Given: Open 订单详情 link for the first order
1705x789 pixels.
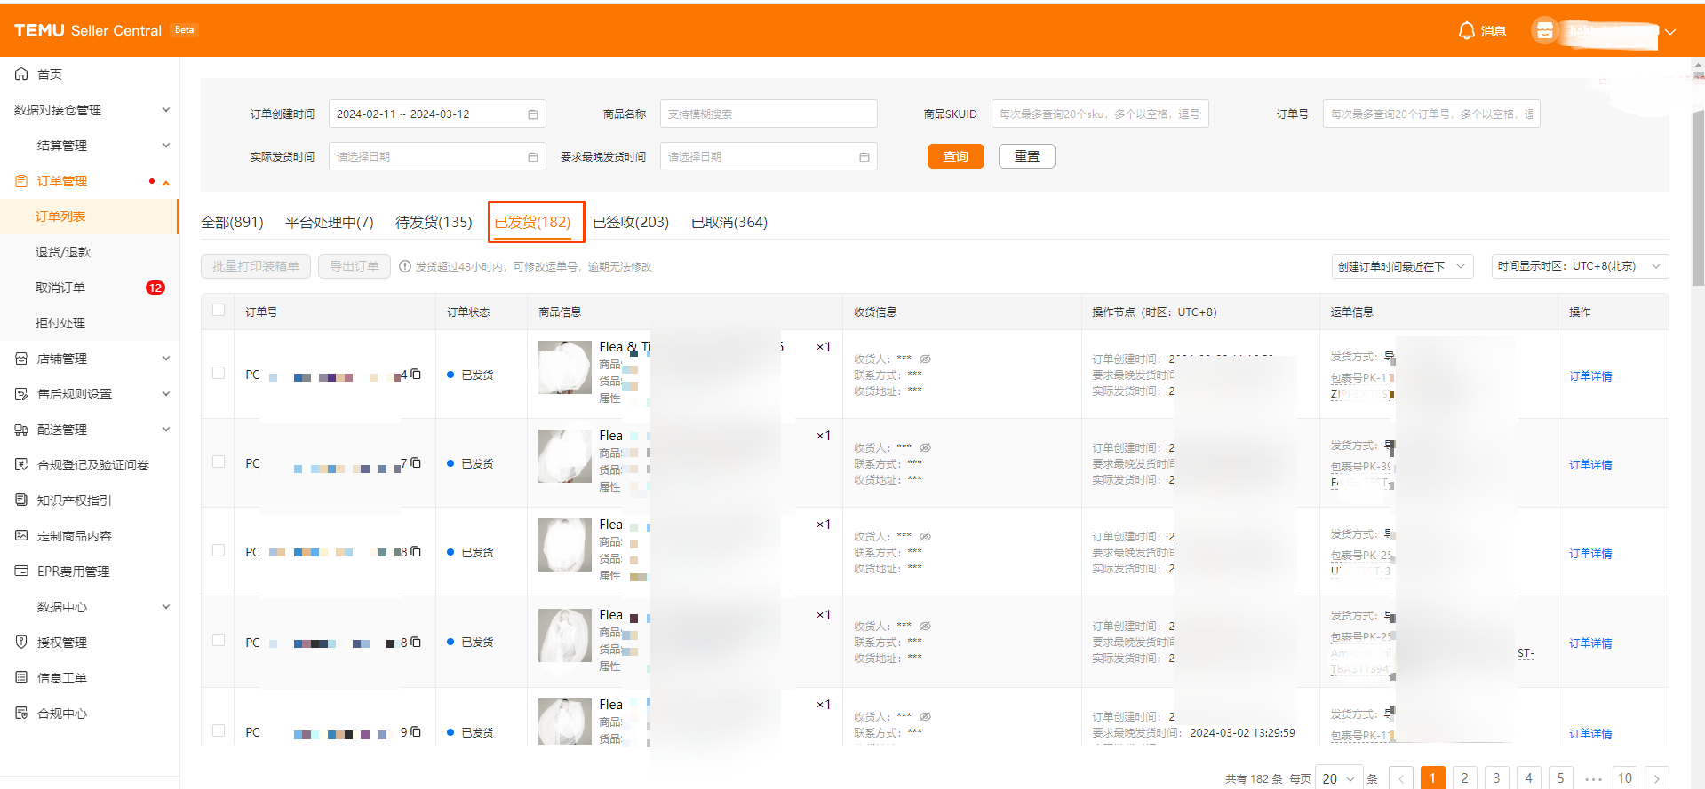Looking at the screenshot, I should pyautogui.click(x=1589, y=376).
